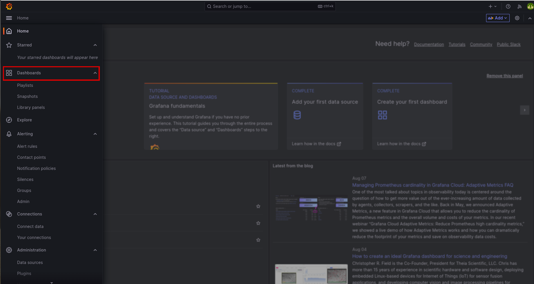This screenshot has height=284, width=534.
Task: Select Alert rules in sidebar
Action: [x=27, y=146]
